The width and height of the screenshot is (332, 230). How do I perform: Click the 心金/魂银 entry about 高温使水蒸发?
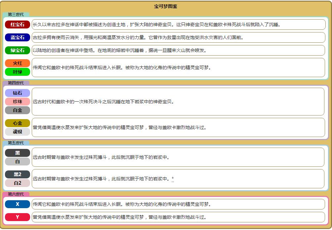coord(178,127)
